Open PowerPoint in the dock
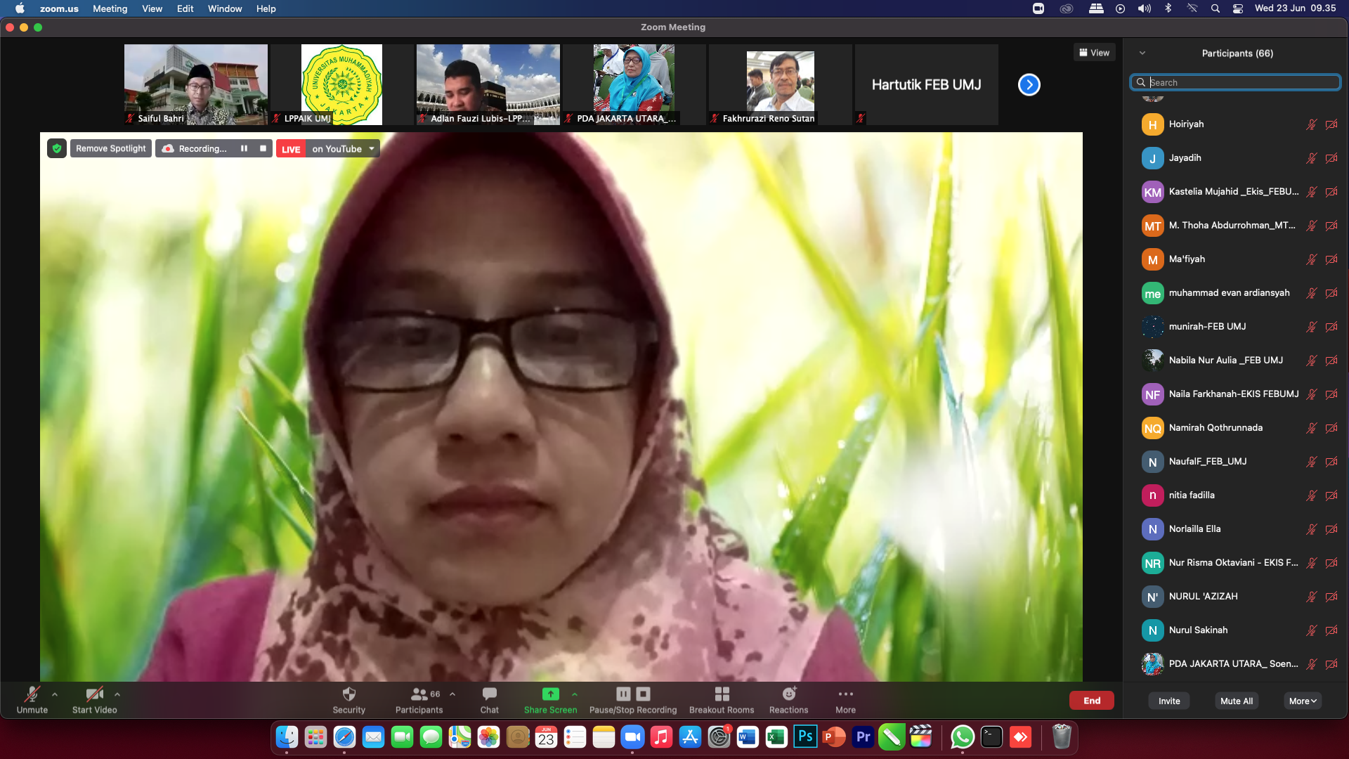Screen dimensions: 1349x759 tap(834, 737)
